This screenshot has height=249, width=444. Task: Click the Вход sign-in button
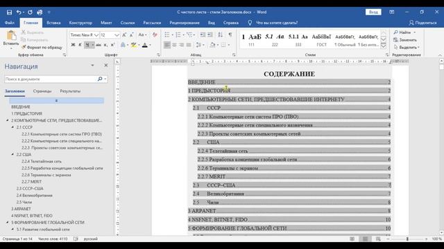pos(373,12)
